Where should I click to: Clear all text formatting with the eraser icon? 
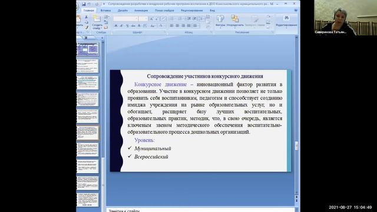(x=163, y=19)
